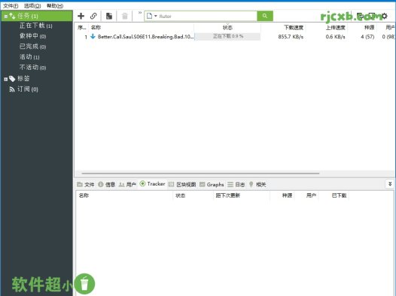The height and width of the screenshot is (296, 396).
Task: Add torrent from URL link icon
Action: [93, 16]
